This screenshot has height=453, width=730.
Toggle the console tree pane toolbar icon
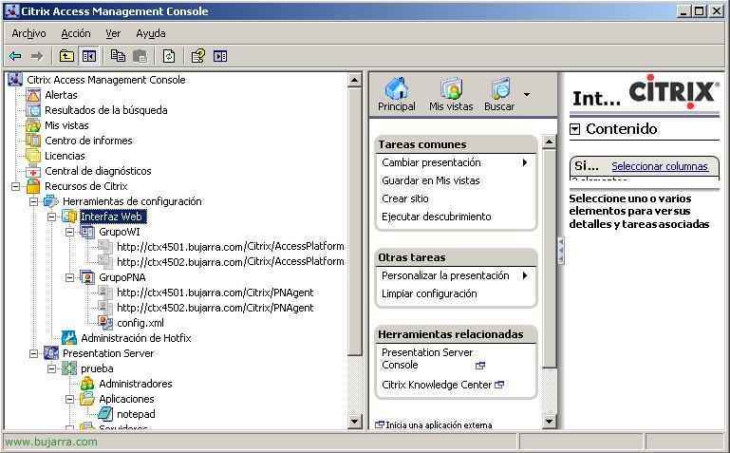coord(88,56)
